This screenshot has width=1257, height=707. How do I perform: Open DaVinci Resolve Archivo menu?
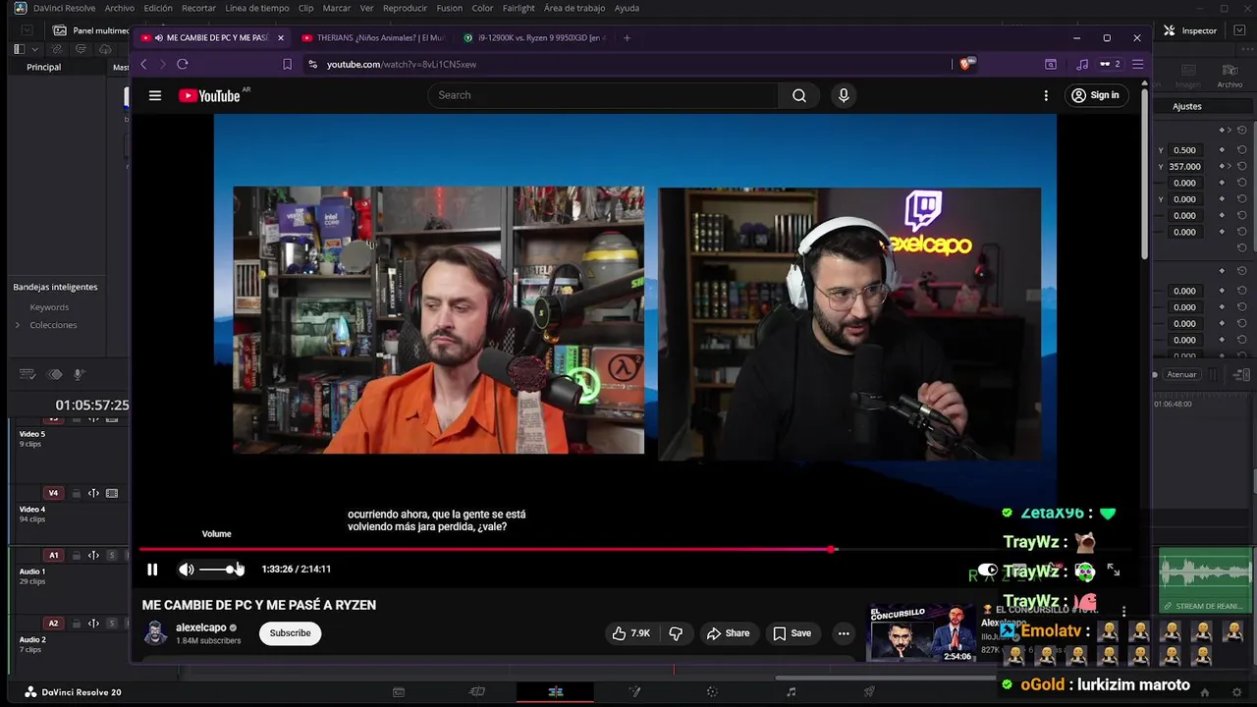pyautogui.click(x=119, y=8)
